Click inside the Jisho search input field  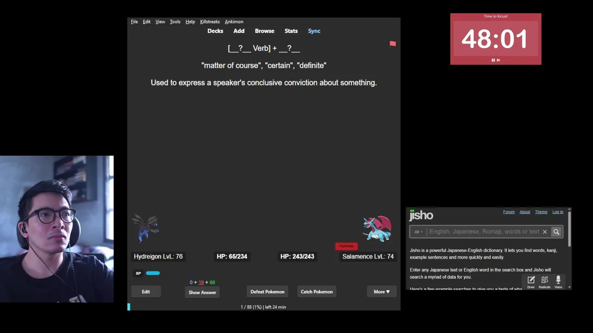(x=484, y=232)
